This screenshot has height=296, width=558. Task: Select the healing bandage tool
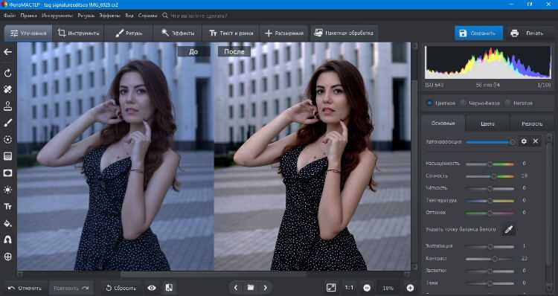point(8,90)
